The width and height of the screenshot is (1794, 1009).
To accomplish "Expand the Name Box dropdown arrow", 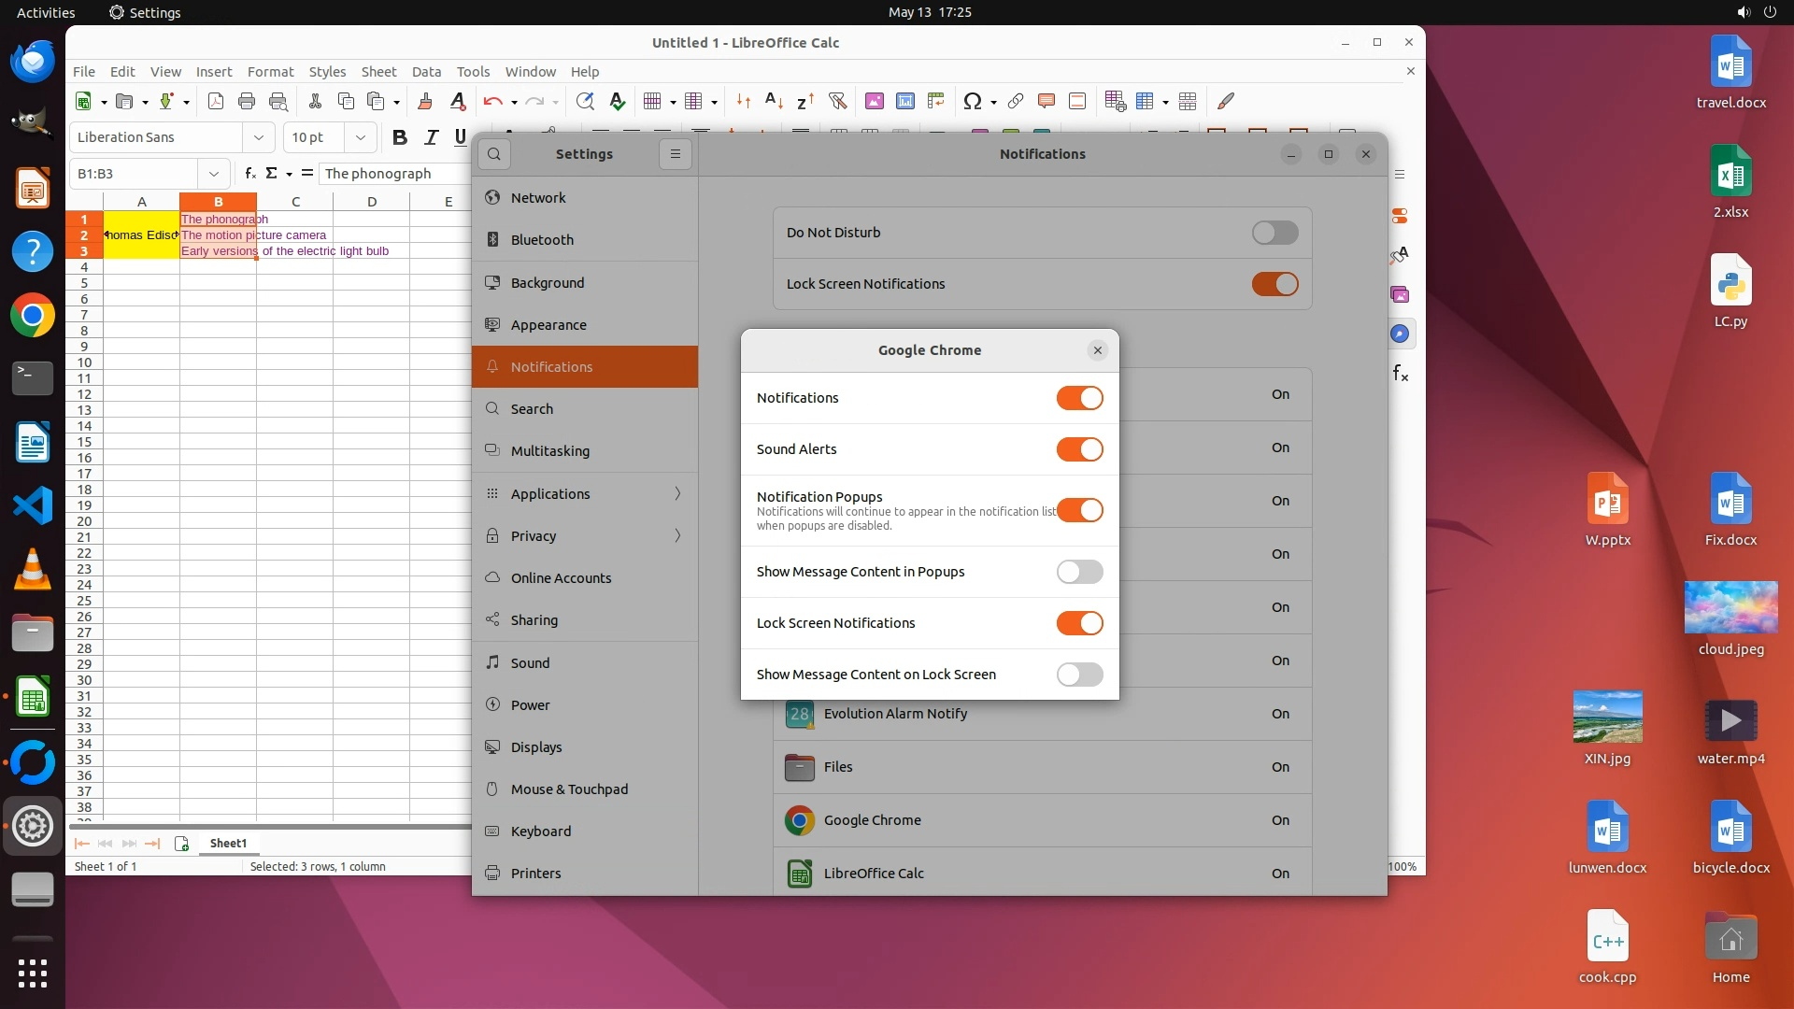I will [214, 174].
